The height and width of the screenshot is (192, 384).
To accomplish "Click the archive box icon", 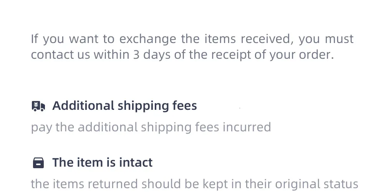I will (38, 163).
